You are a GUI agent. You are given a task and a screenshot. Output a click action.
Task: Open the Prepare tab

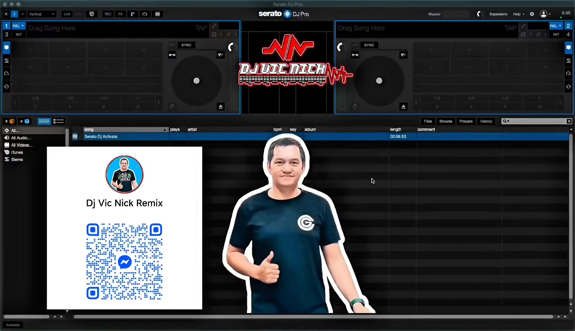pyautogui.click(x=466, y=121)
